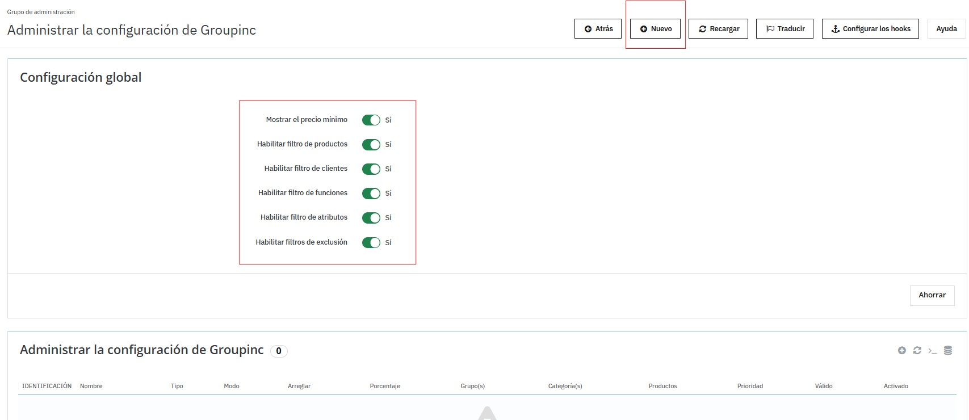Switch off Habilitar filtro de atributos
The width and height of the screenshot is (969, 420).
pyautogui.click(x=371, y=218)
